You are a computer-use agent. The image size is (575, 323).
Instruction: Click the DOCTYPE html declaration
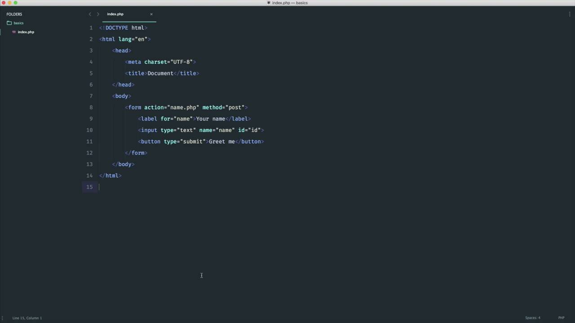pyautogui.click(x=123, y=28)
